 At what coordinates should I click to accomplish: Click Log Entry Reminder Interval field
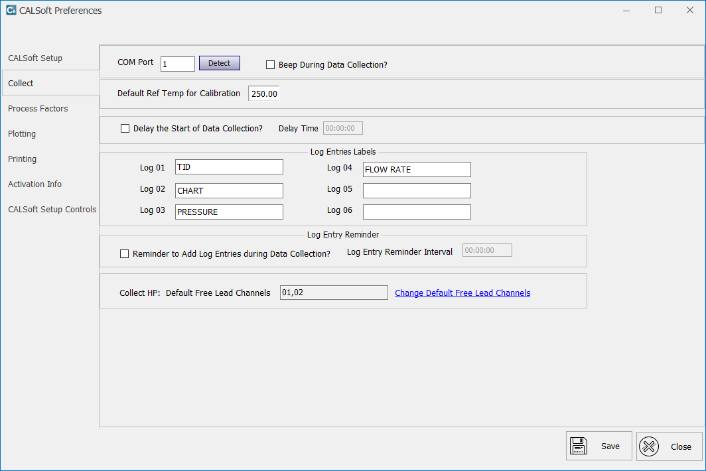[487, 250]
